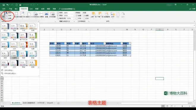Image resolution: width=196 pixels, height=110 pixels.
Task: Toggle Gridlines View (查看) checkbox
Action: 77,16
